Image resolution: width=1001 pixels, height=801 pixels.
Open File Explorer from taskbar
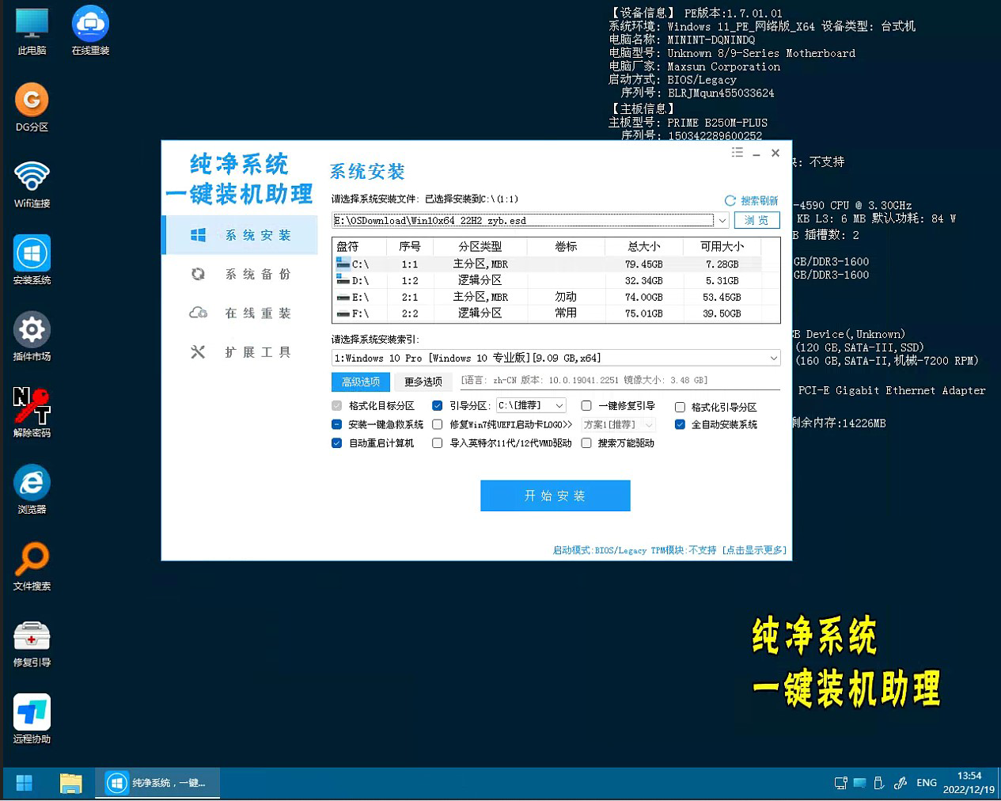71,783
